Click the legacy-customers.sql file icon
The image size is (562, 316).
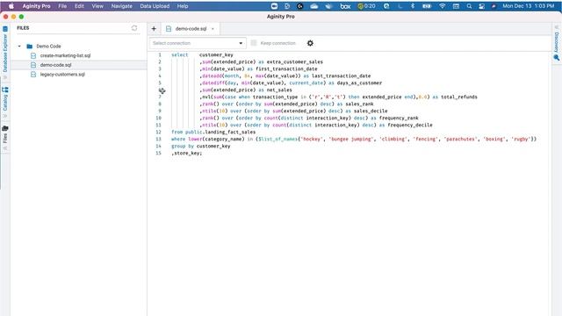point(33,75)
